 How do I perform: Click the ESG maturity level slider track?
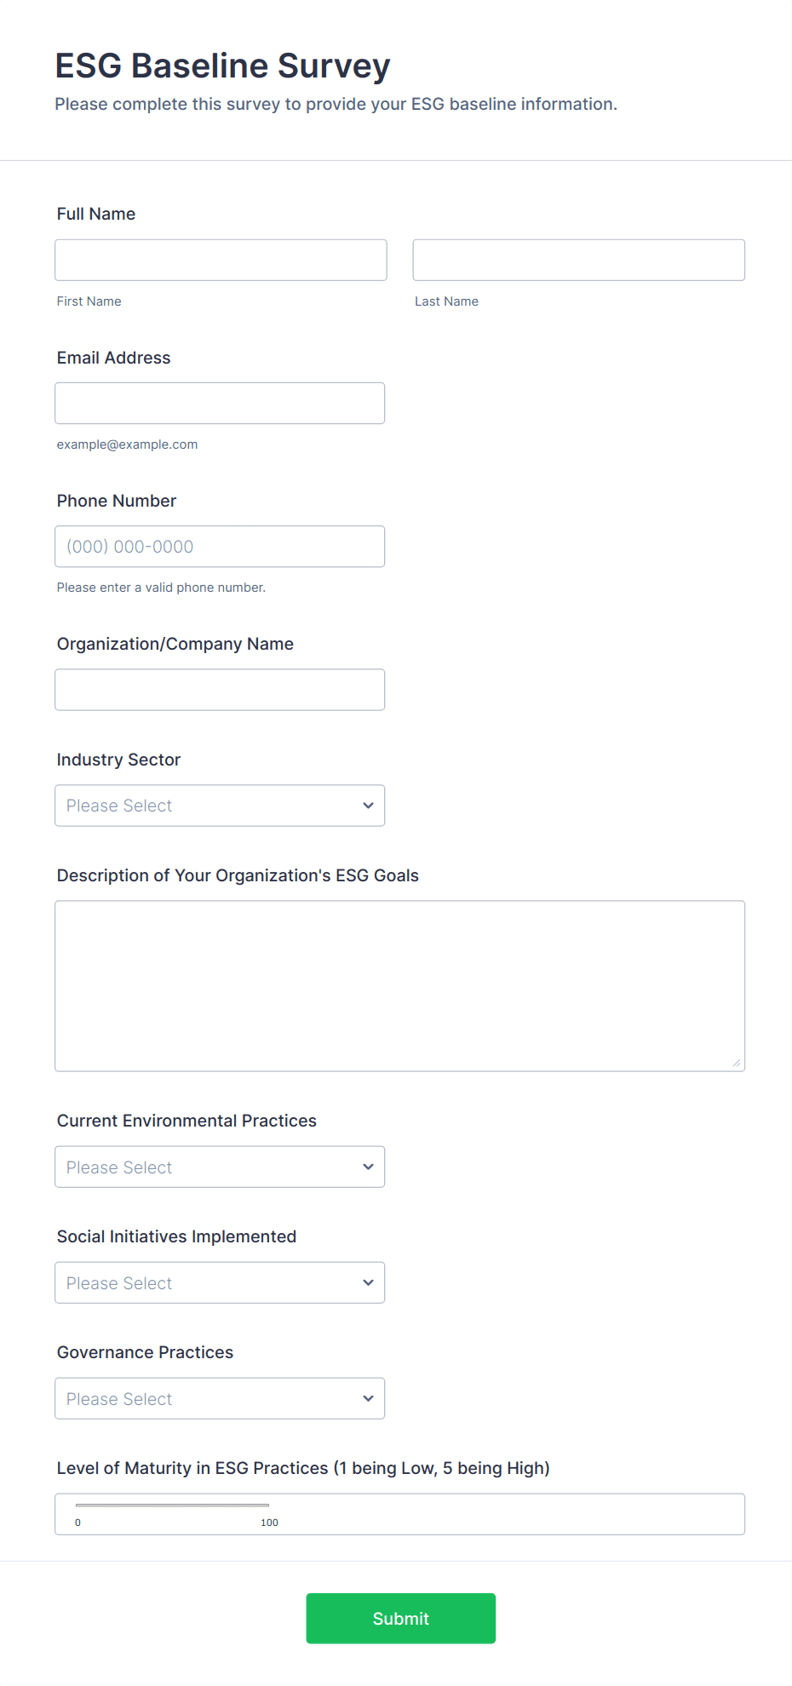click(x=172, y=1505)
